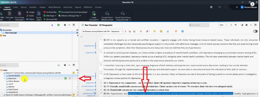This screenshot has height=97, width=260.
Task: Open the Visual Tools tab
Action: (x=68, y=7)
